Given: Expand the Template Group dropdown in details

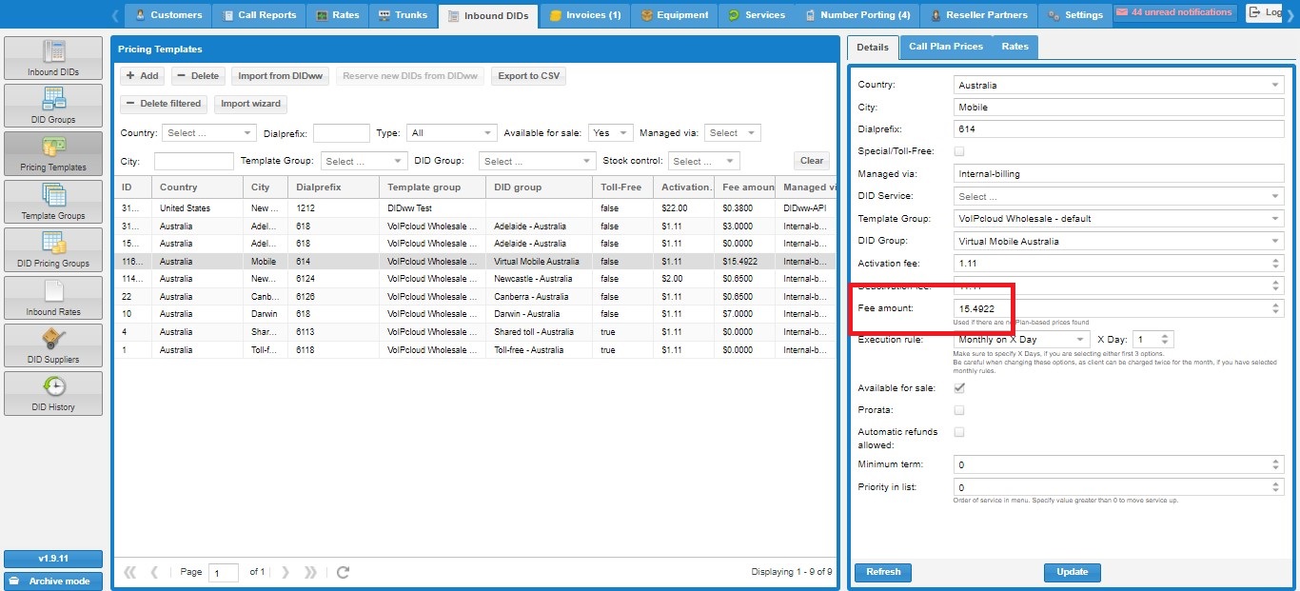Looking at the screenshot, I should [x=1275, y=219].
